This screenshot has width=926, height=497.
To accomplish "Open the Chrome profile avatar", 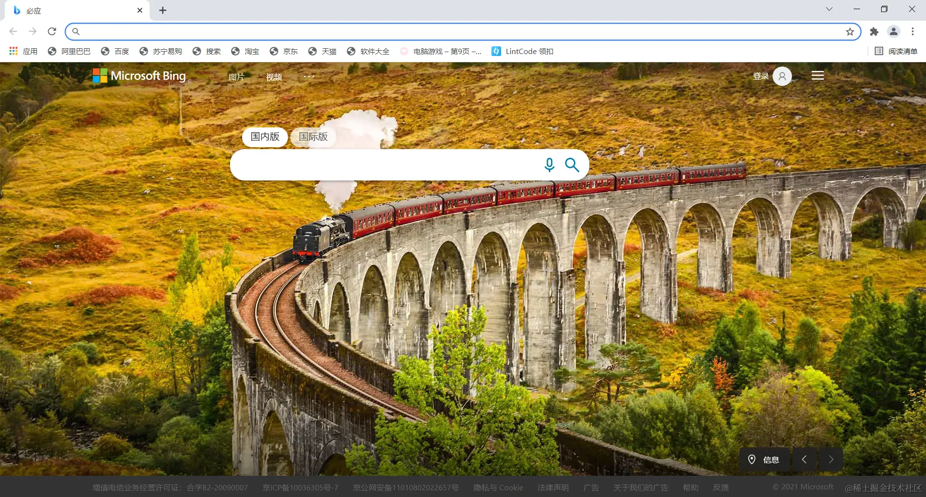I will pyautogui.click(x=893, y=31).
